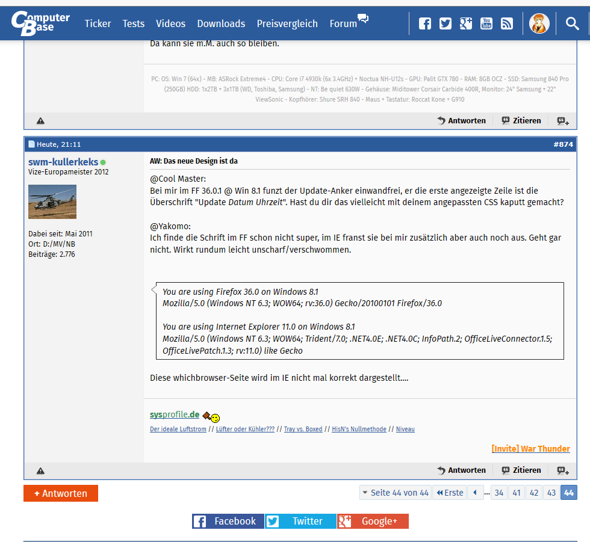Open the Lüfter oder Kühler??? link
This screenshot has width=590, height=542.
(246, 430)
